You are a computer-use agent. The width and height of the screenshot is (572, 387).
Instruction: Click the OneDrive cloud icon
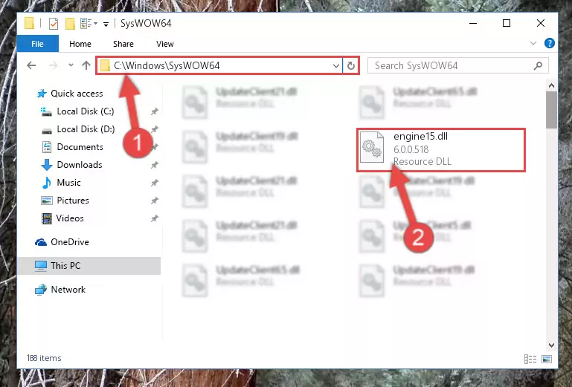[x=41, y=242]
